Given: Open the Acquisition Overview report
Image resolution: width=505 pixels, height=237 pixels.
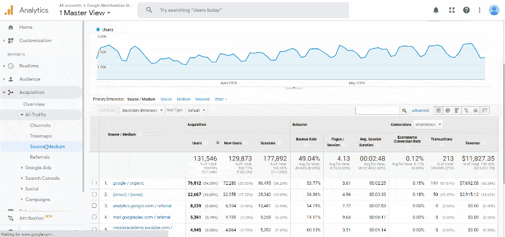Looking at the screenshot, I should point(34,104).
